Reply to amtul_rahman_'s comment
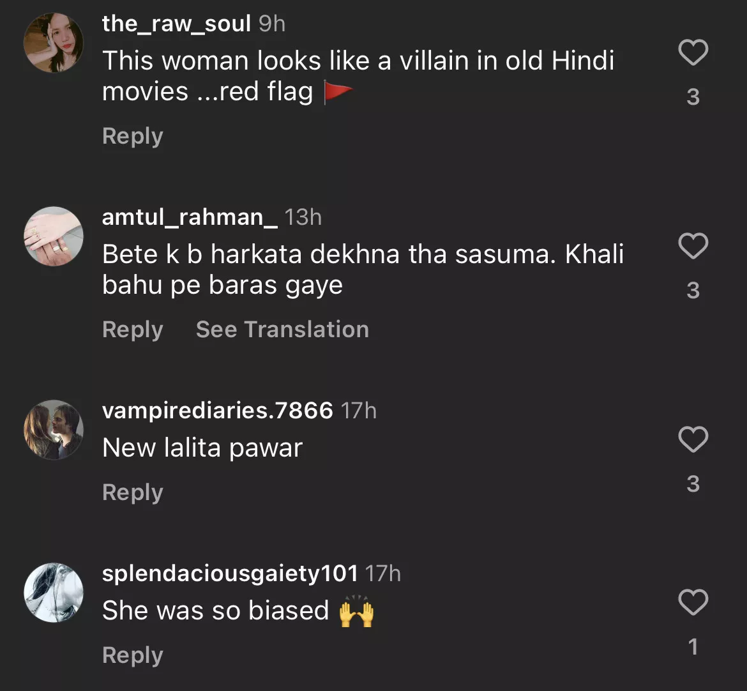The image size is (747, 691). [133, 330]
